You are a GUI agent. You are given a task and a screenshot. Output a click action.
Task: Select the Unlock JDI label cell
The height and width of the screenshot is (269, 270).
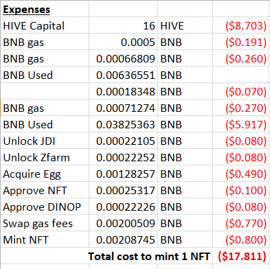pyautogui.click(x=45, y=141)
